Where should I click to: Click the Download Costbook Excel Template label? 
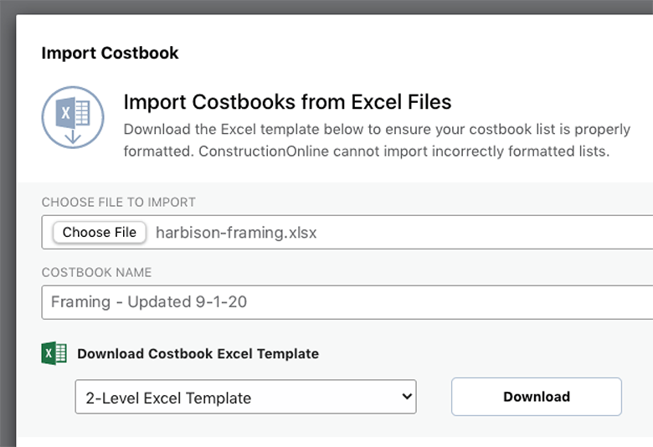[x=198, y=354]
